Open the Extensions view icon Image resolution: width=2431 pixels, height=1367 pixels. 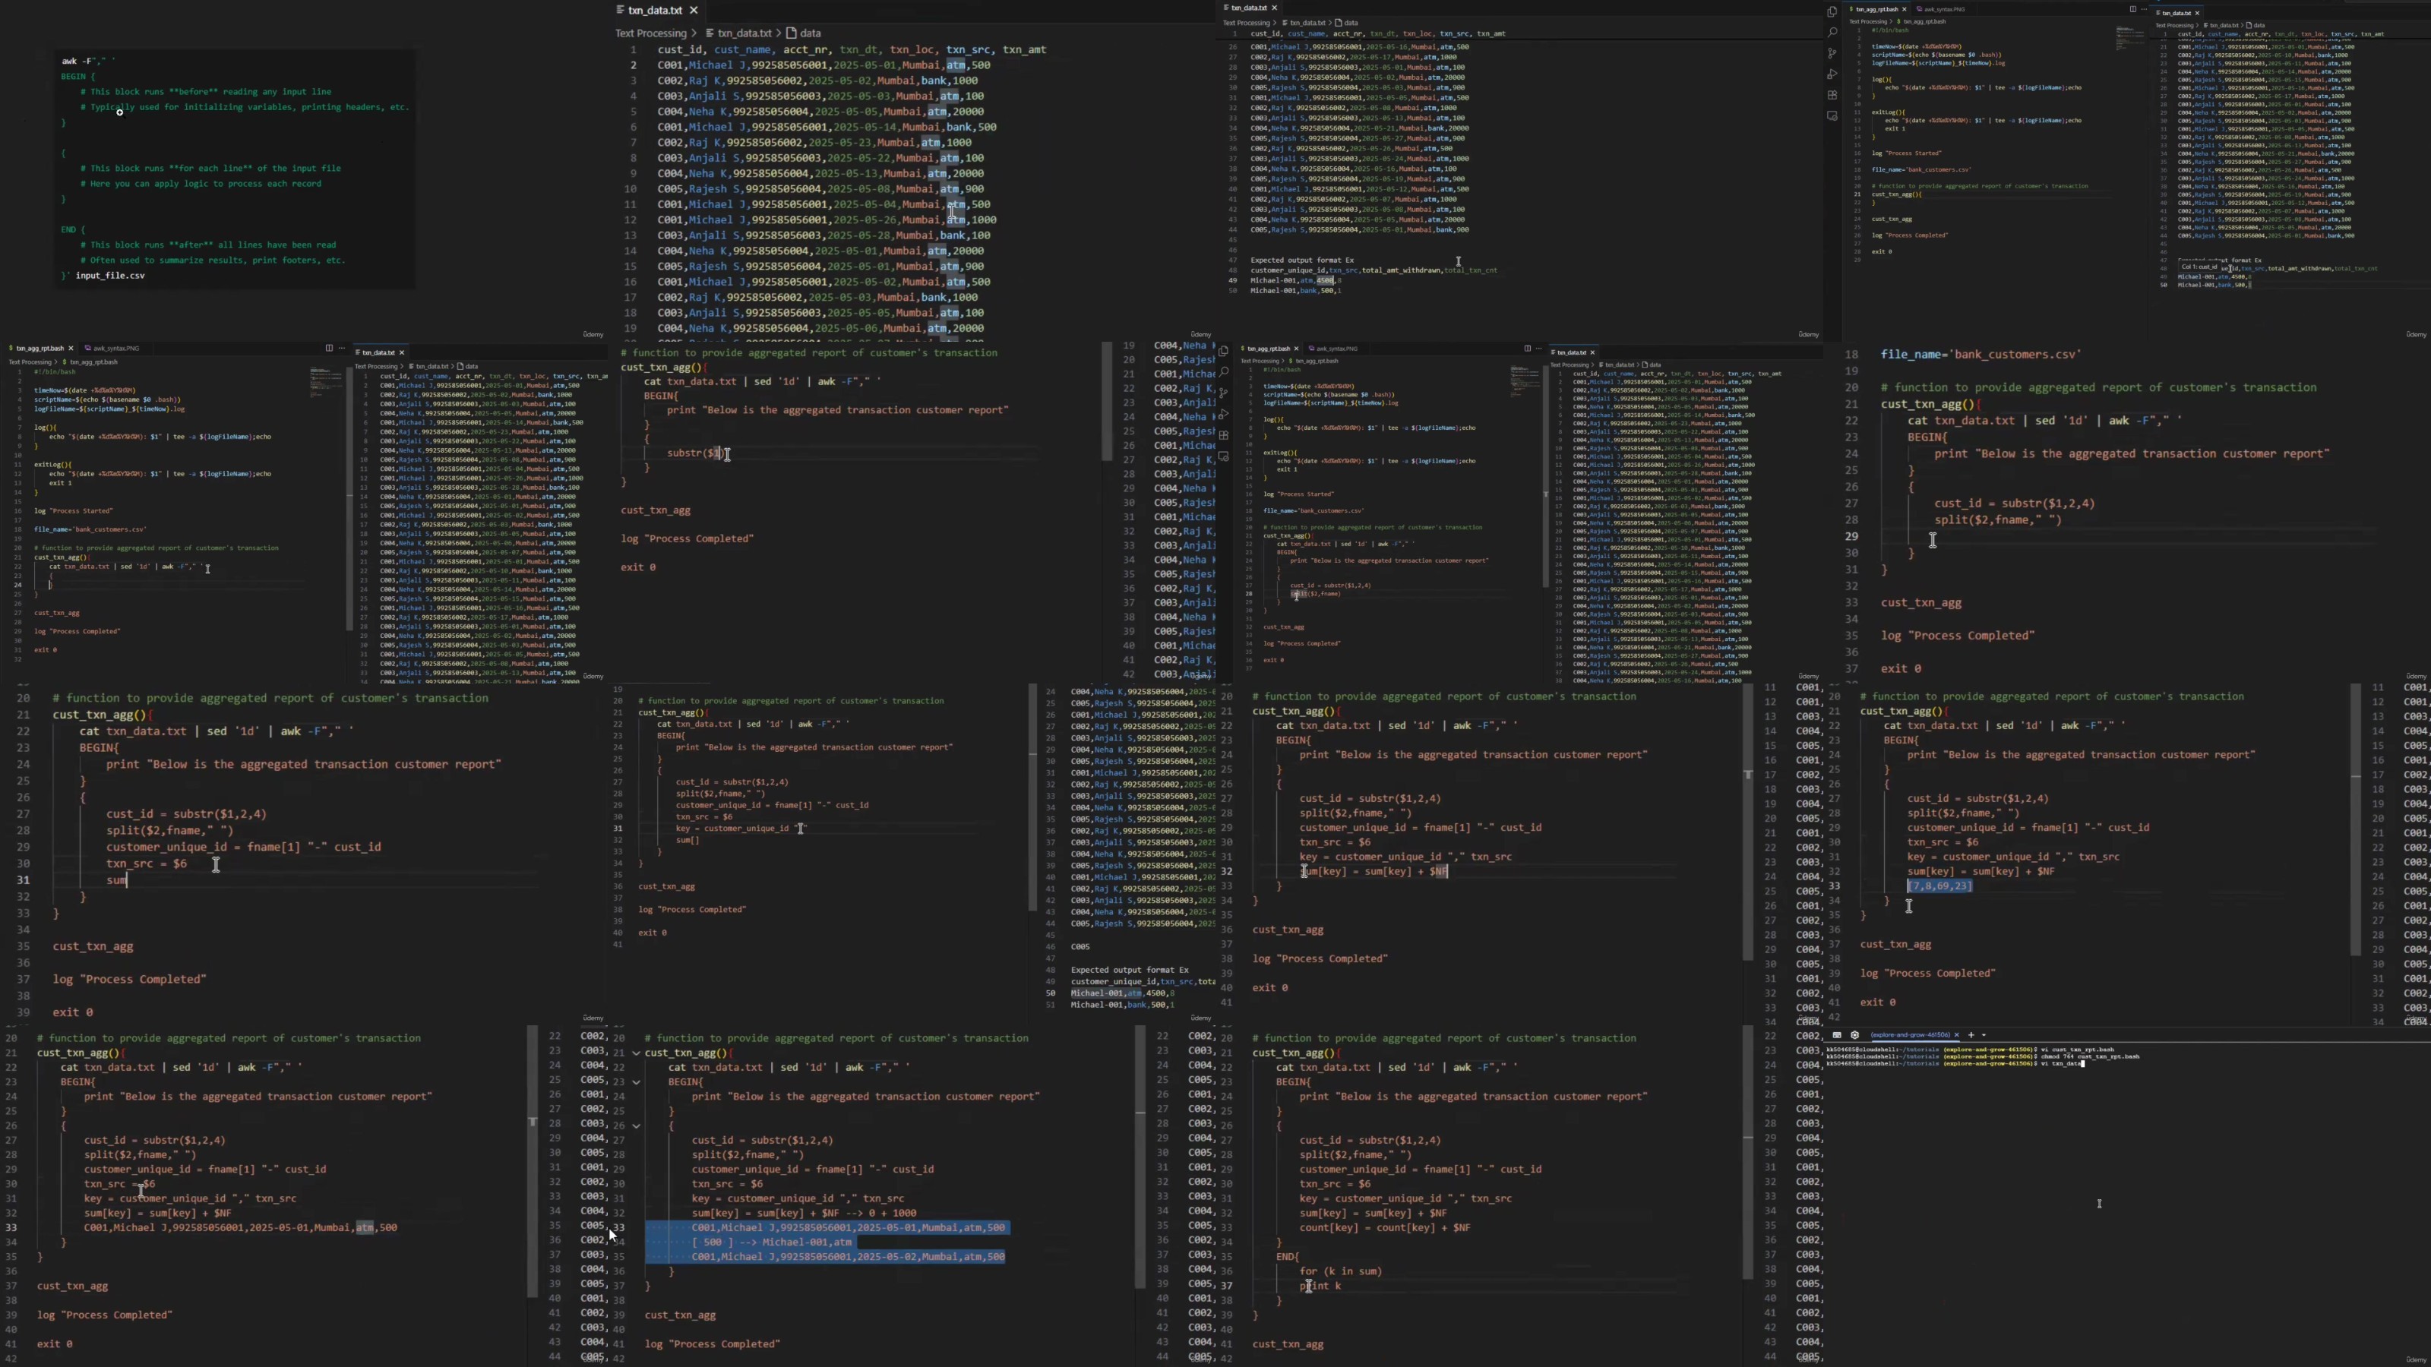coord(1832,95)
